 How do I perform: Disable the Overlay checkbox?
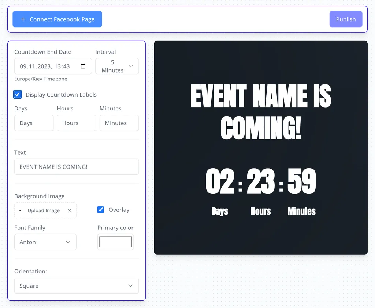coord(101,210)
